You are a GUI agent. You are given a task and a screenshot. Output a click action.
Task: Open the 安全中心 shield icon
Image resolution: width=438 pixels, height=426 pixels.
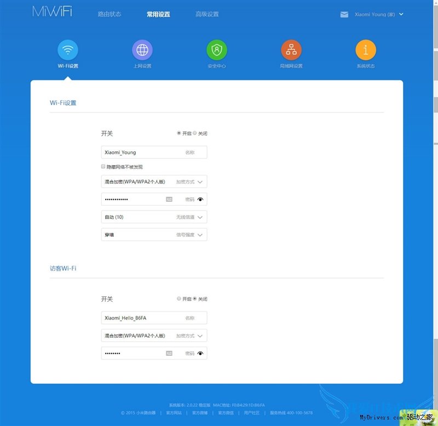[x=217, y=50]
